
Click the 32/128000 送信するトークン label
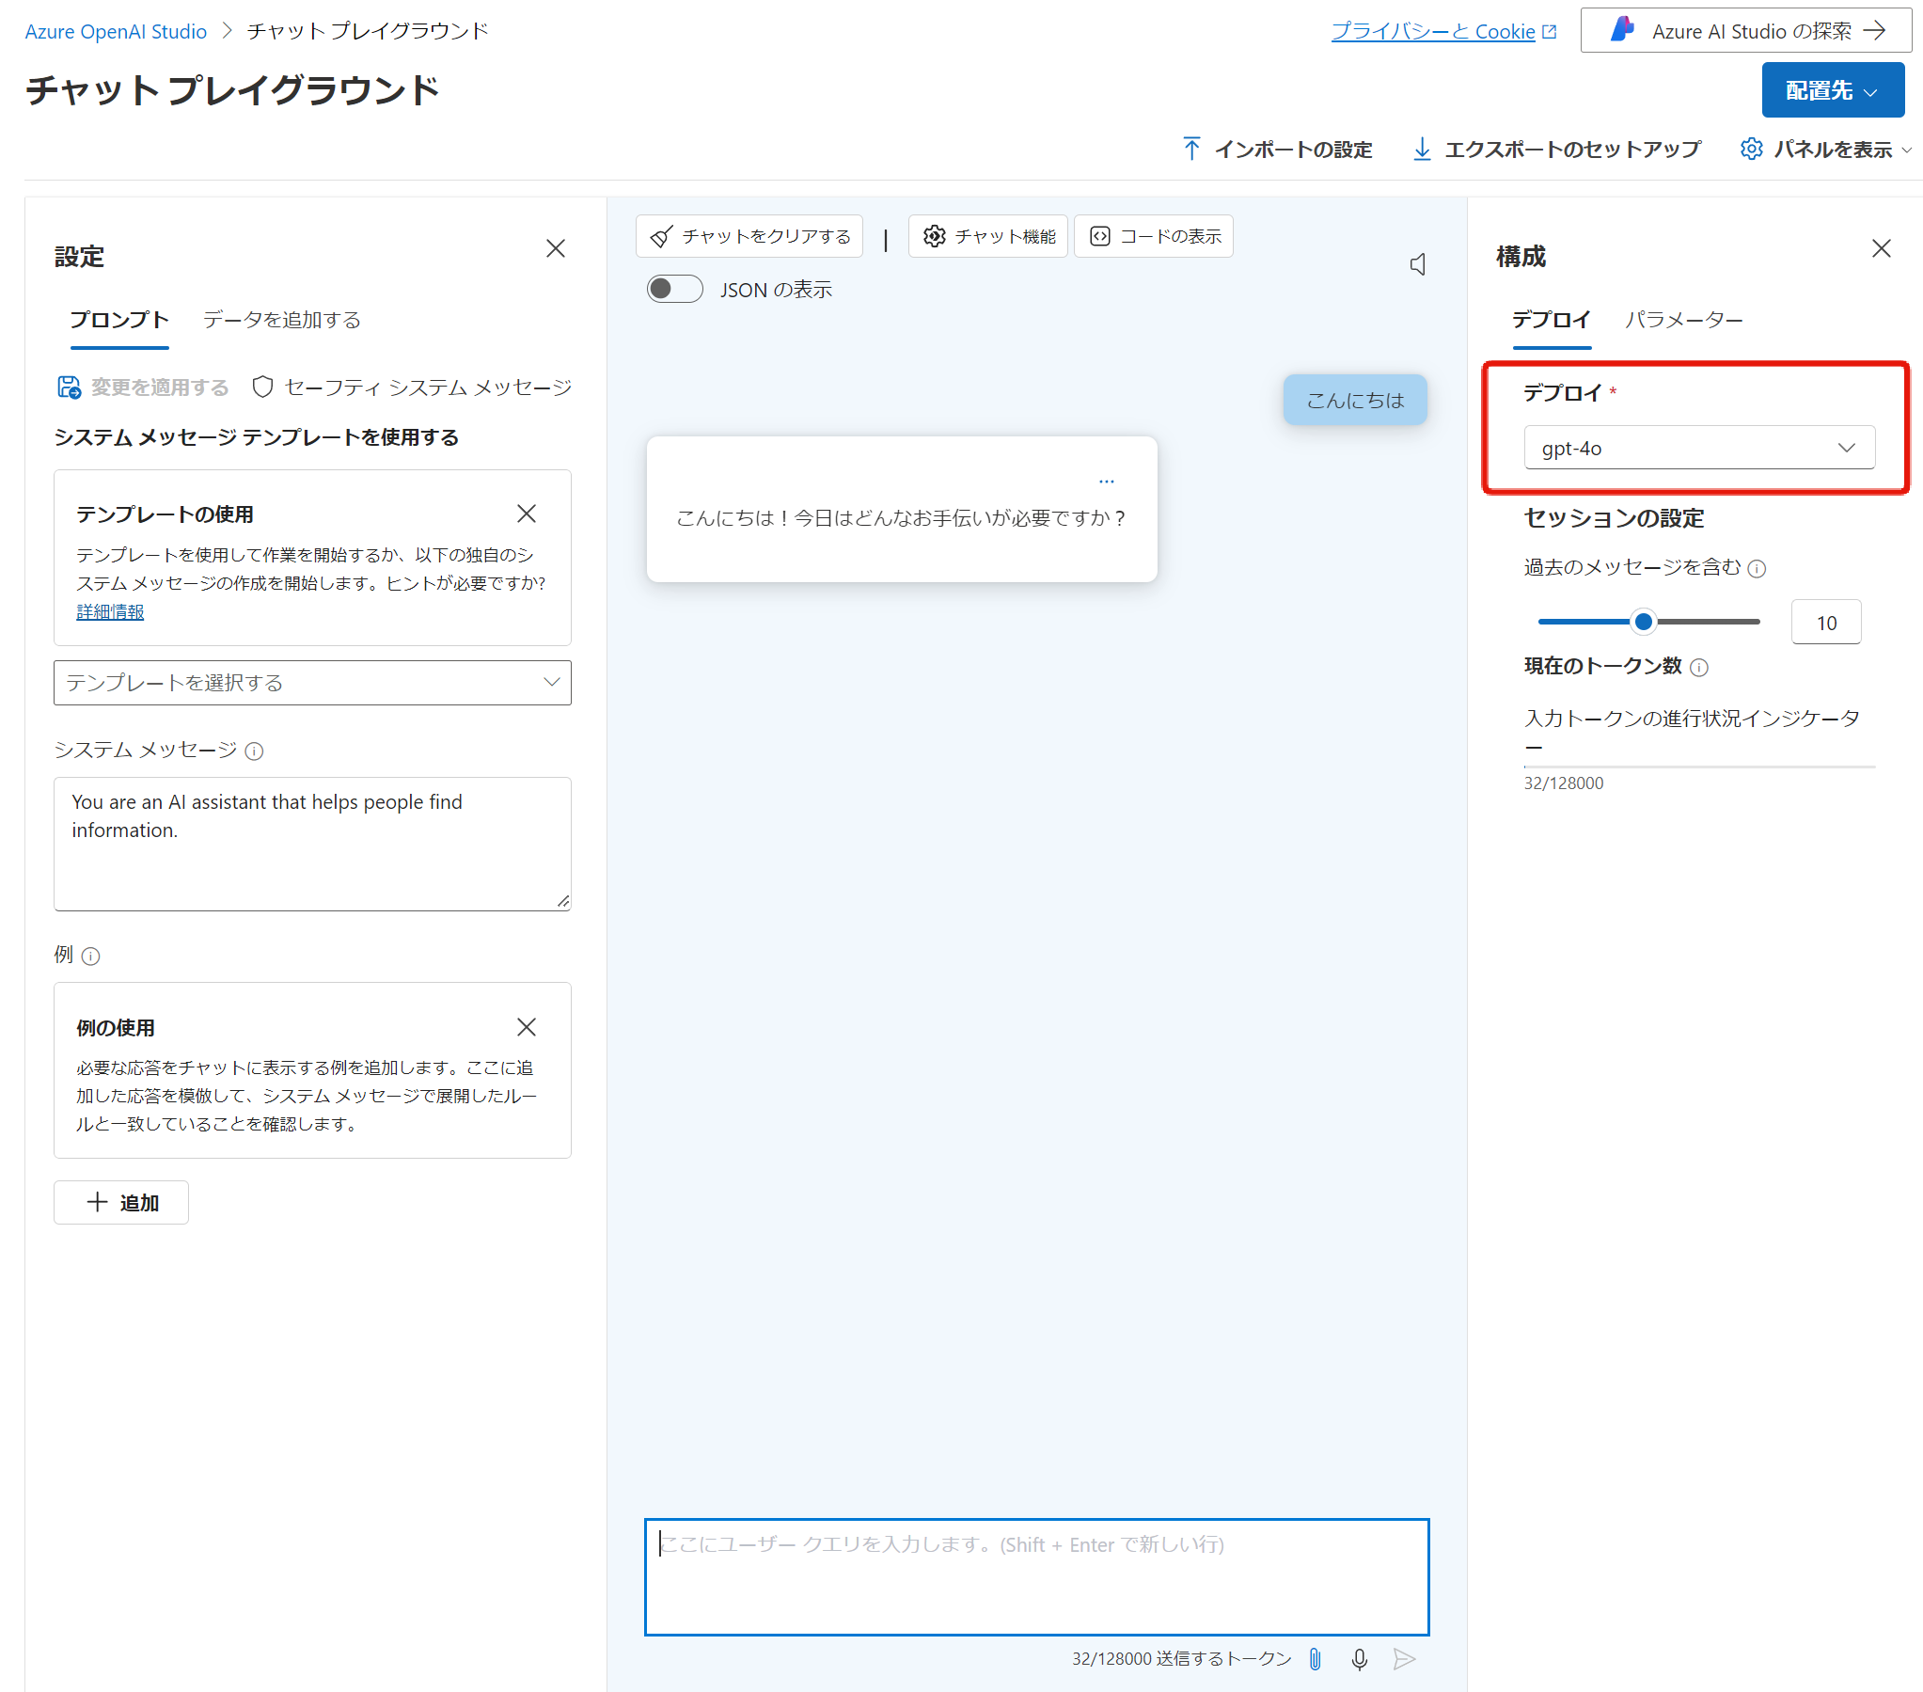[1182, 1659]
